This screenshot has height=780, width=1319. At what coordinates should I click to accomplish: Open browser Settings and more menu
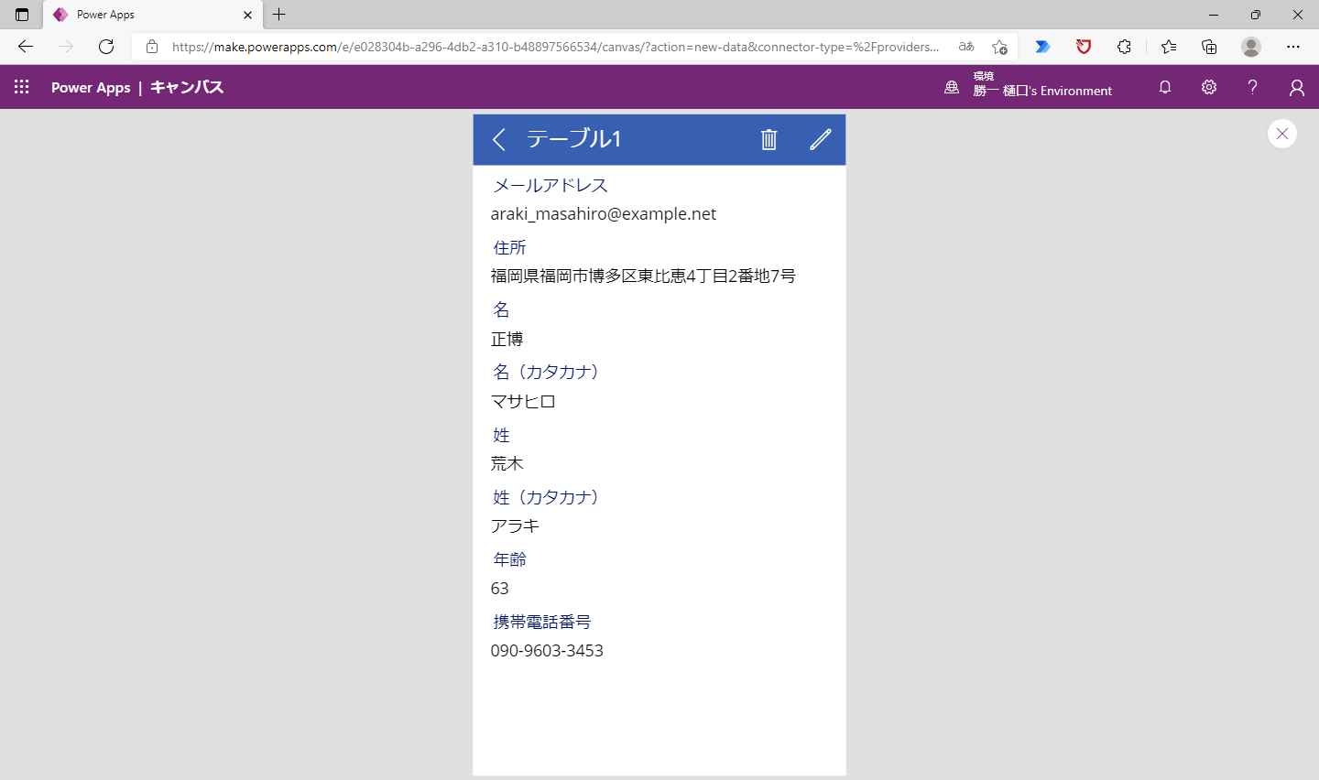tap(1293, 47)
